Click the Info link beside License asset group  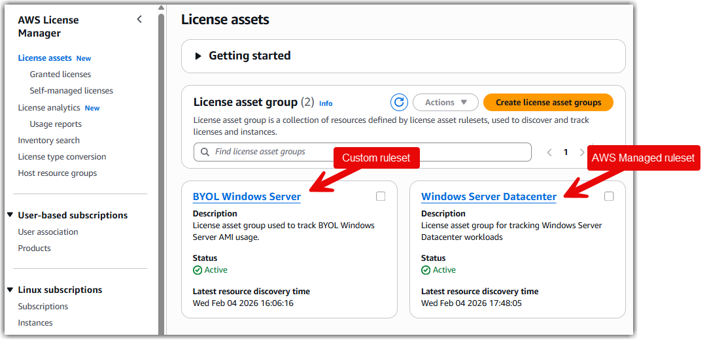[326, 103]
